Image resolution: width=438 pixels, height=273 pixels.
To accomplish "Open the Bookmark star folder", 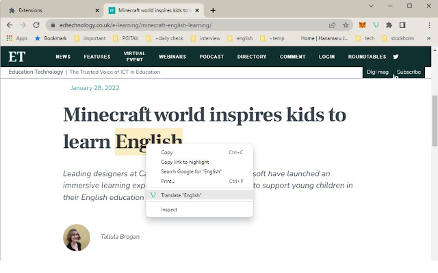I will 51,38.
